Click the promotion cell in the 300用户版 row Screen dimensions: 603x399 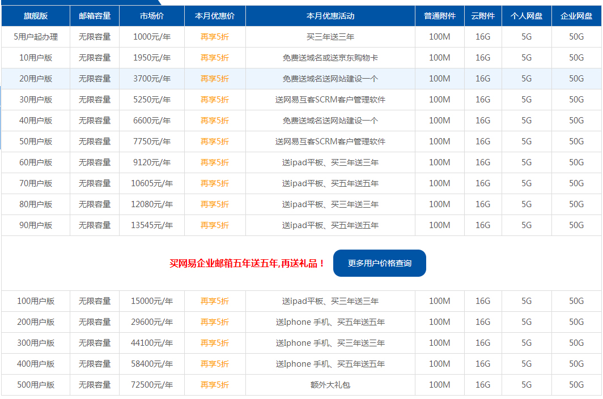pyautogui.click(x=330, y=343)
